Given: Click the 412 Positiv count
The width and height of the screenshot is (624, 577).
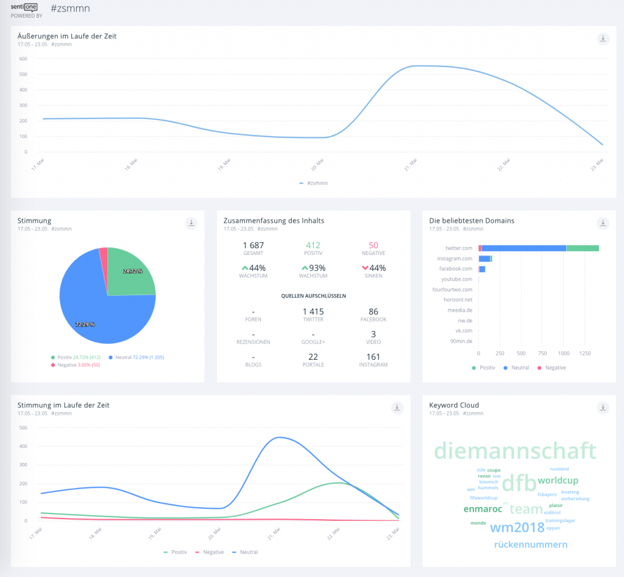Looking at the screenshot, I should tap(313, 245).
